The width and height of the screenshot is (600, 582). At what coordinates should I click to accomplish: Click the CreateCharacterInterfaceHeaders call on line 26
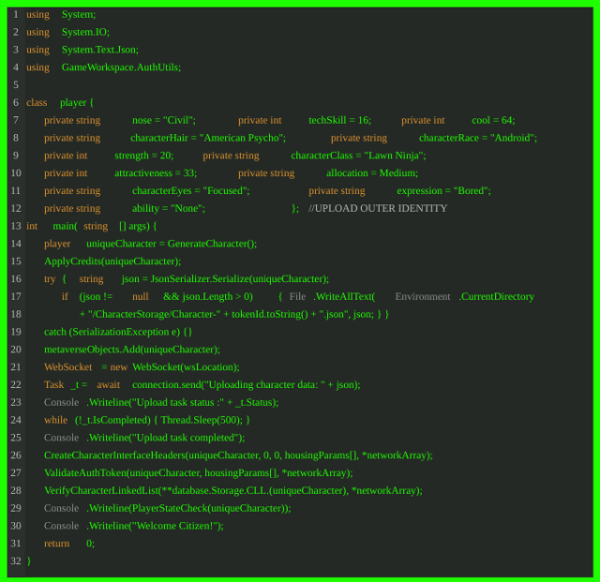(238, 455)
